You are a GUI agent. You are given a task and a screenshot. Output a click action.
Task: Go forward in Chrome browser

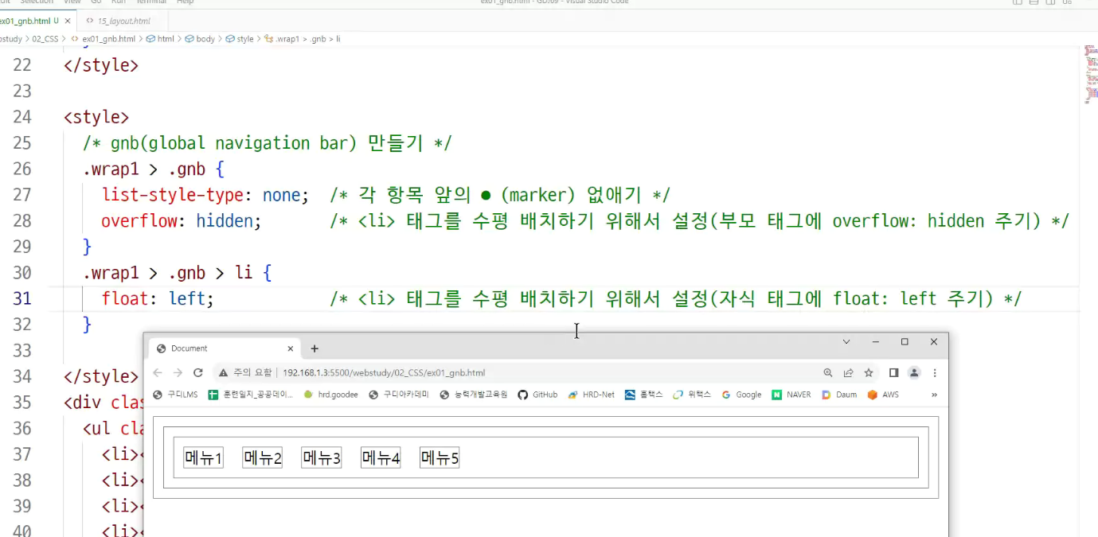[x=178, y=372]
